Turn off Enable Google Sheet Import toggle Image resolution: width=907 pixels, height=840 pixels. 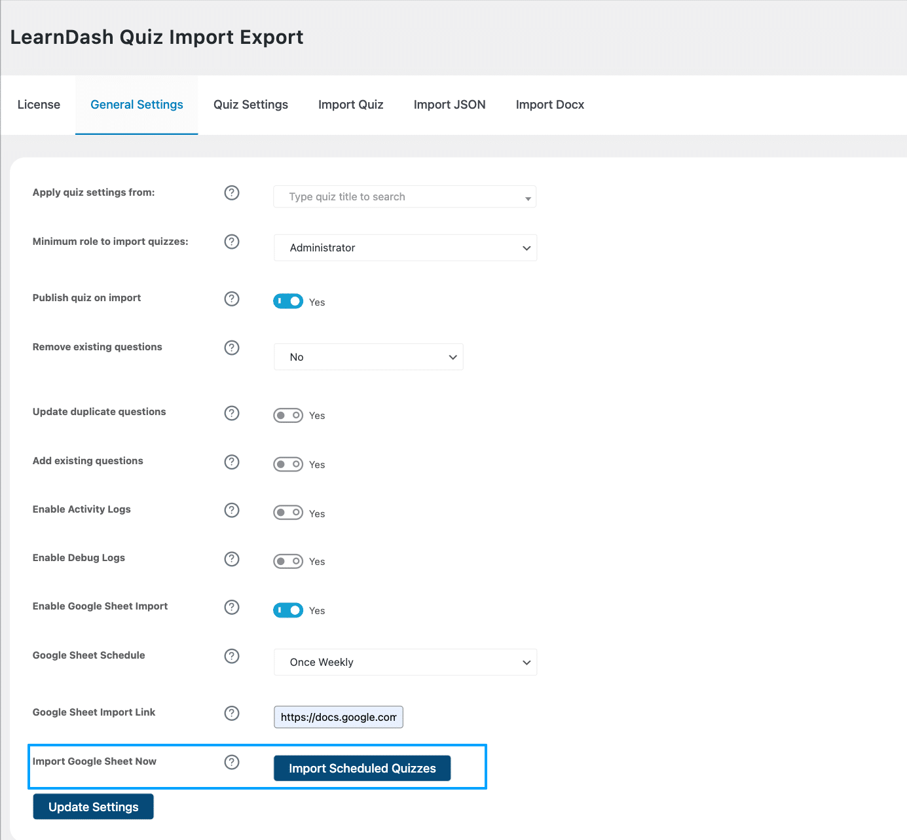288,610
